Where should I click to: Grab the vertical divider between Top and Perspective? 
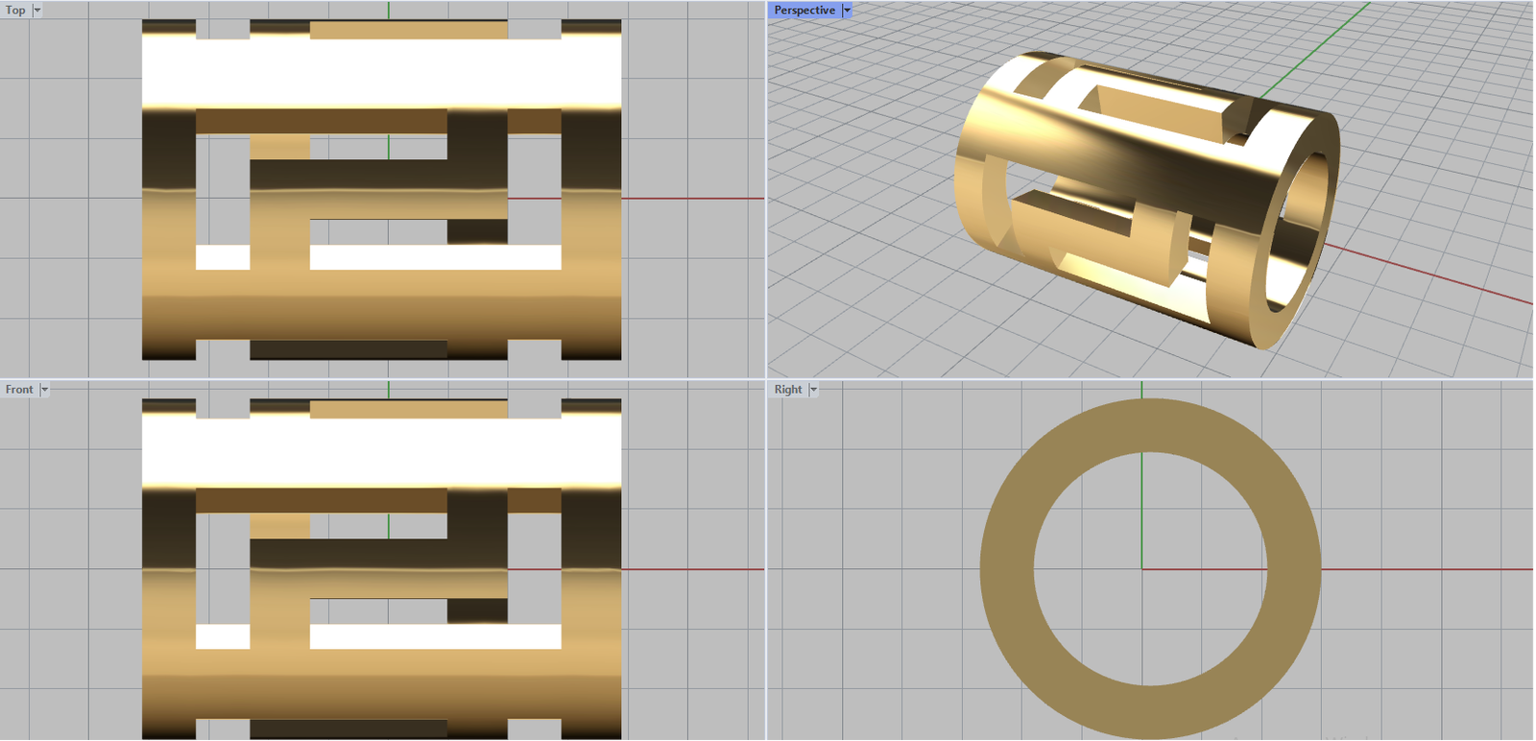pos(766,192)
